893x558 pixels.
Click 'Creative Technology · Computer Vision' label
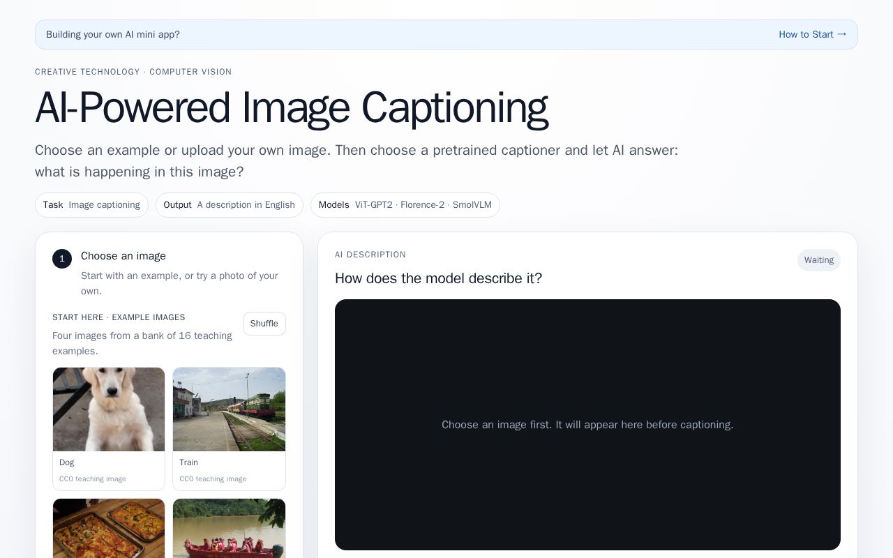click(133, 72)
